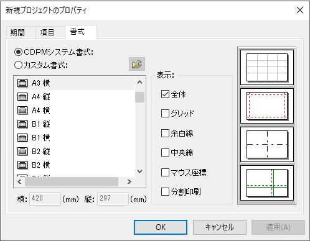310x241 pixels.
Task: Select the 書式 tab
Action: pyautogui.click(x=81, y=32)
